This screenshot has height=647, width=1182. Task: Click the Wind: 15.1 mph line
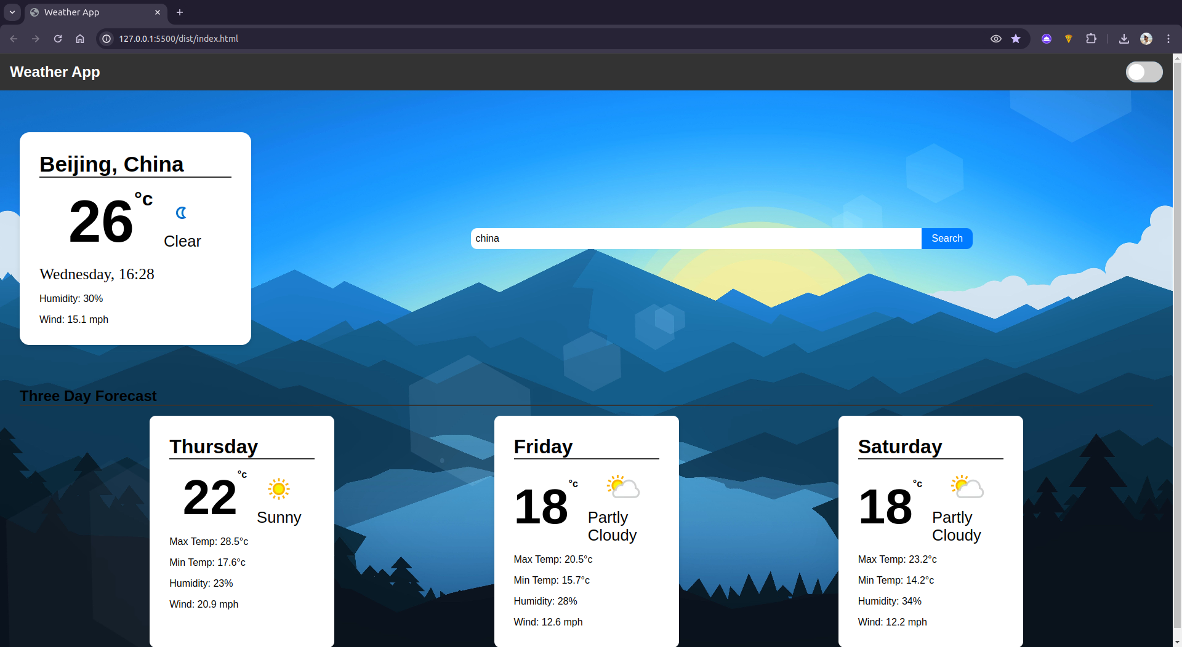[x=74, y=319]
